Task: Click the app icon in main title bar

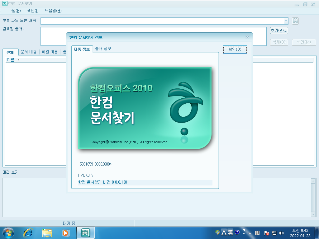Action: 5,3
